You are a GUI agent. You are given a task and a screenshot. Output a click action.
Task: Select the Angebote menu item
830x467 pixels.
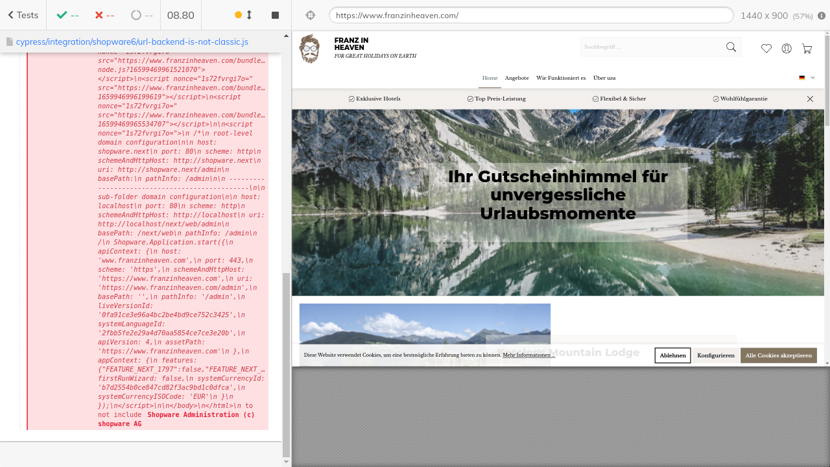[517, 78]
